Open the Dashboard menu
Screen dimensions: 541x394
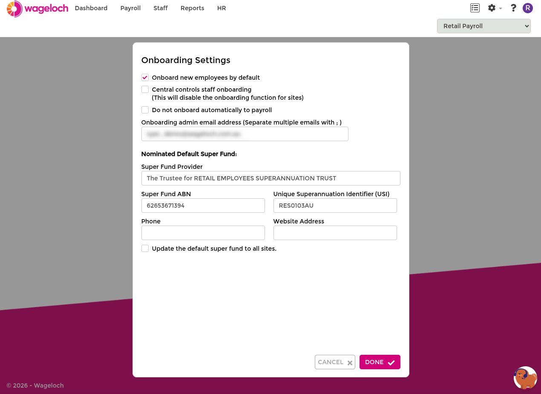point(91,8)
